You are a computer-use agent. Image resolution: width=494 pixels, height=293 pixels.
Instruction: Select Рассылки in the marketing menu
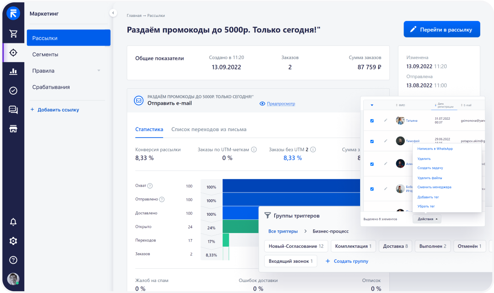69,38
